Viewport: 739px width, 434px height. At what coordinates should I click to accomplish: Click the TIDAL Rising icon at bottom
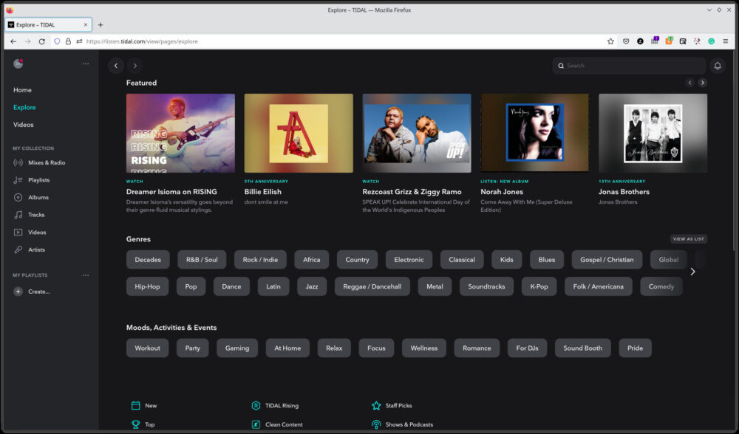coord(256,405)
